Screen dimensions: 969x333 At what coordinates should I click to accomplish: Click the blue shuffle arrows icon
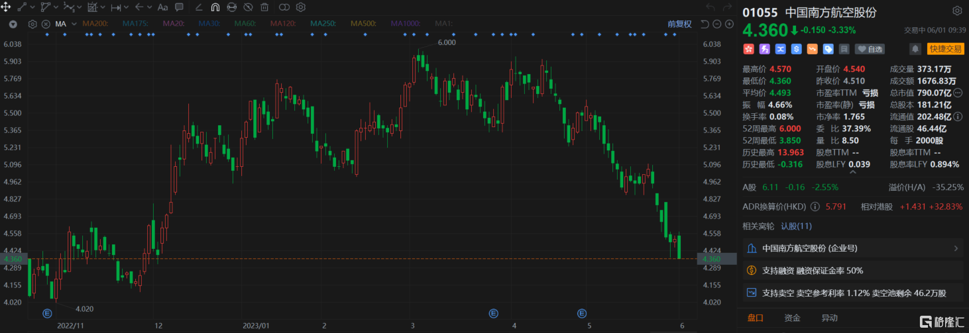[780, 48]
